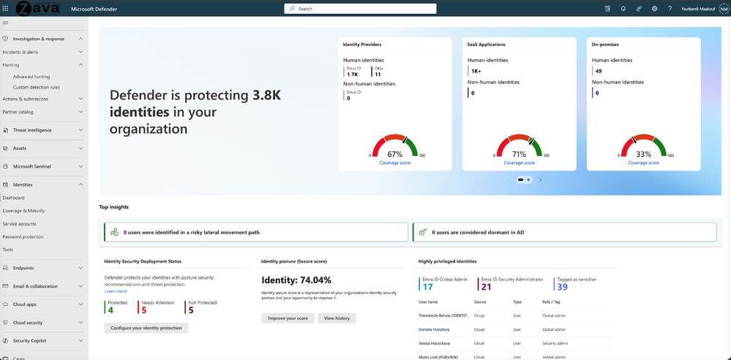731x360 pixels.
Task: Click the Threat intelligence icon
Action: point(6,130)
